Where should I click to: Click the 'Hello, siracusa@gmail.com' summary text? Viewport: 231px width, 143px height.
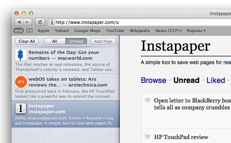(x=65, y=121)
